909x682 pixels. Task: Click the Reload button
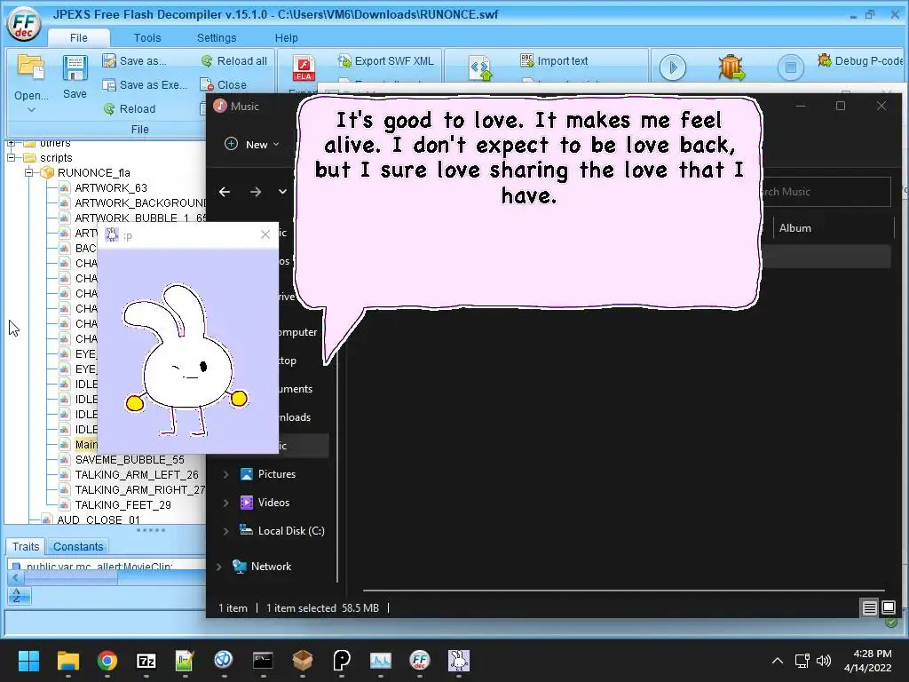point(130,108)
